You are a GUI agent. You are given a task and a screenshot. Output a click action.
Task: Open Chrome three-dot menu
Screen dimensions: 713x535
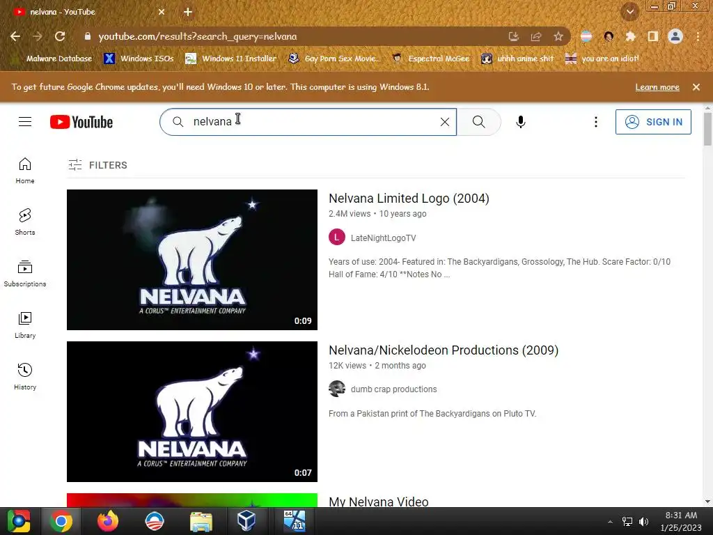(698, 36)
